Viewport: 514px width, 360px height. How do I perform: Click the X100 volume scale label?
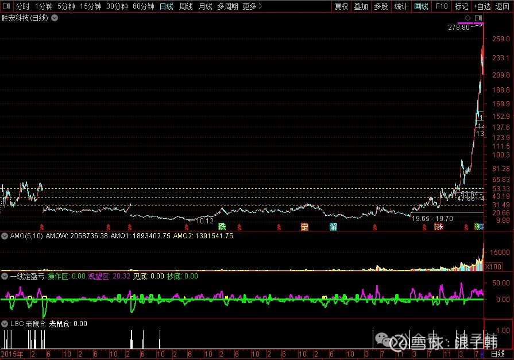coord(493,266)
